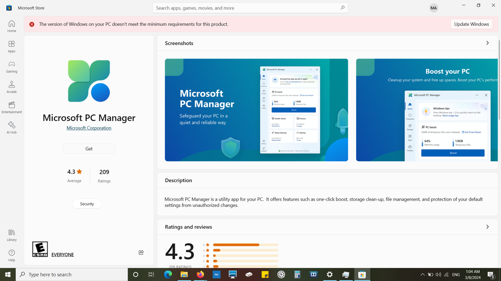Go to the Home section in sidebar

pyautogui.click(x=12, y=26)
